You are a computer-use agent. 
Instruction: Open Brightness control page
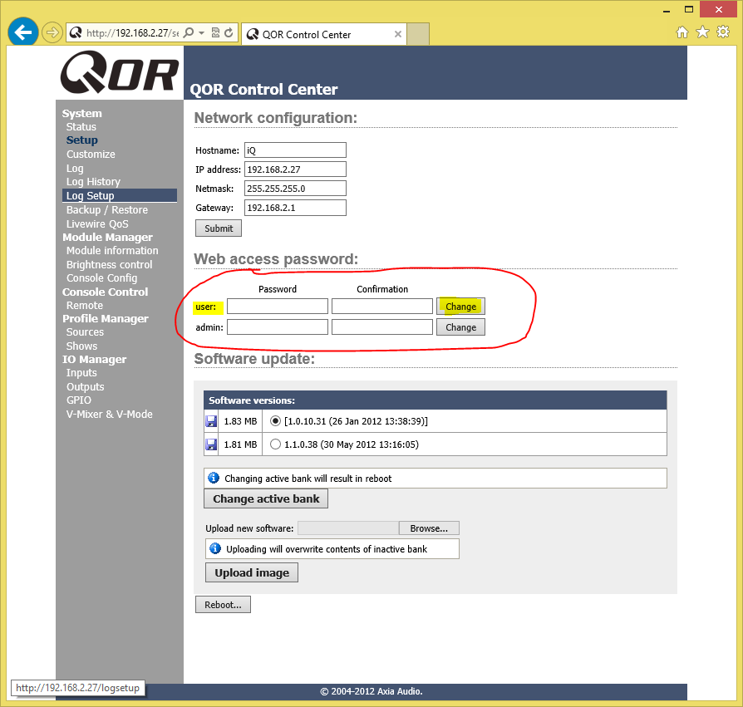point(110,265)
